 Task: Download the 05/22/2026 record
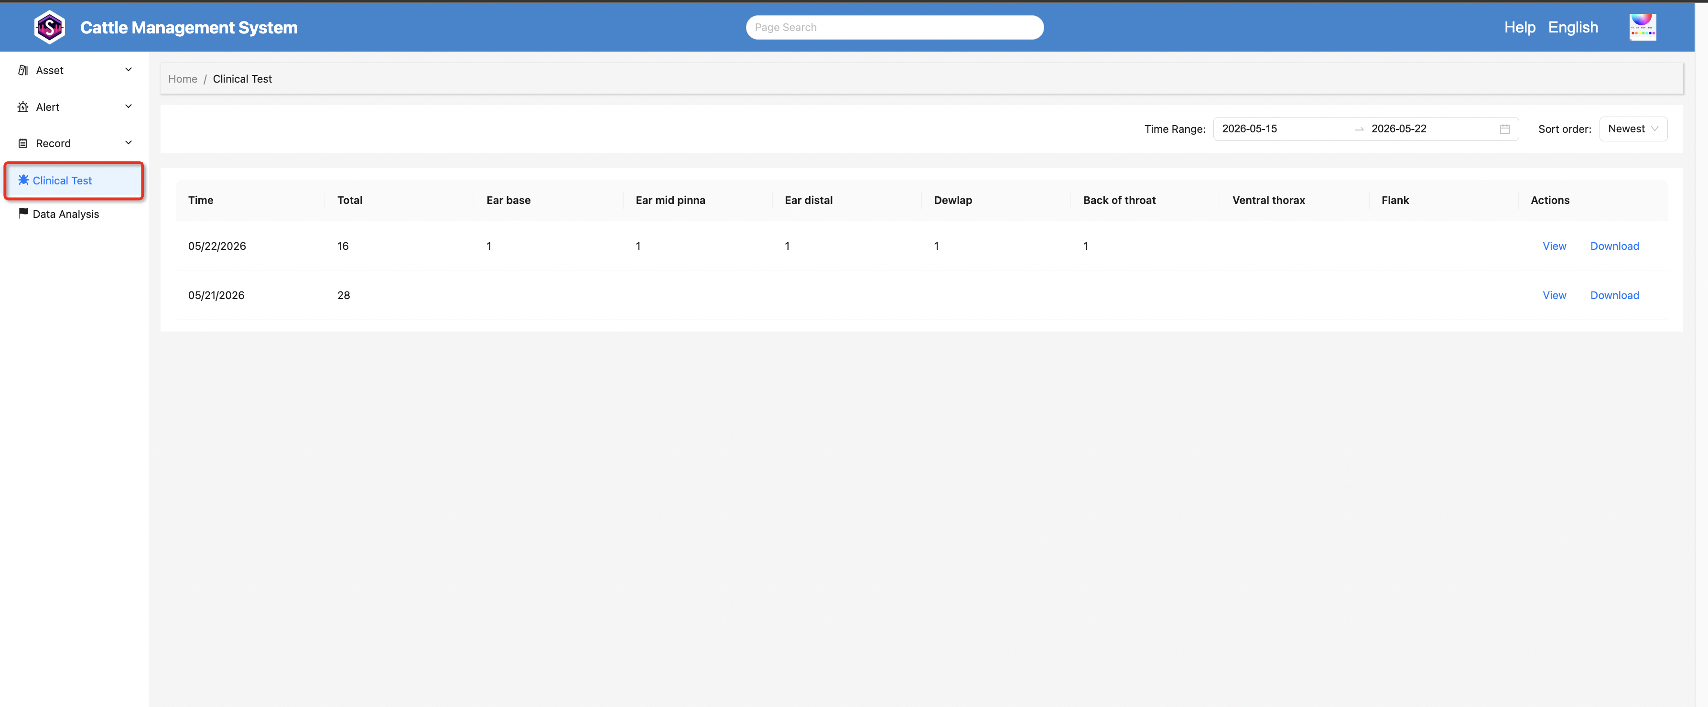pos(1614,246)
